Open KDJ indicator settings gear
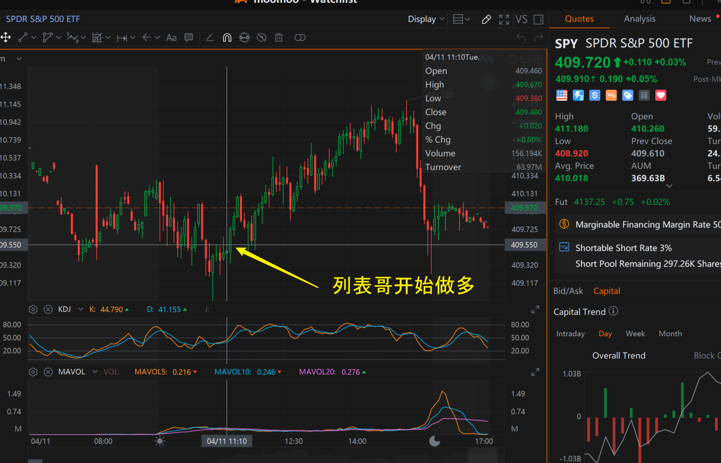The image size is (721, 463). (33, 309)
